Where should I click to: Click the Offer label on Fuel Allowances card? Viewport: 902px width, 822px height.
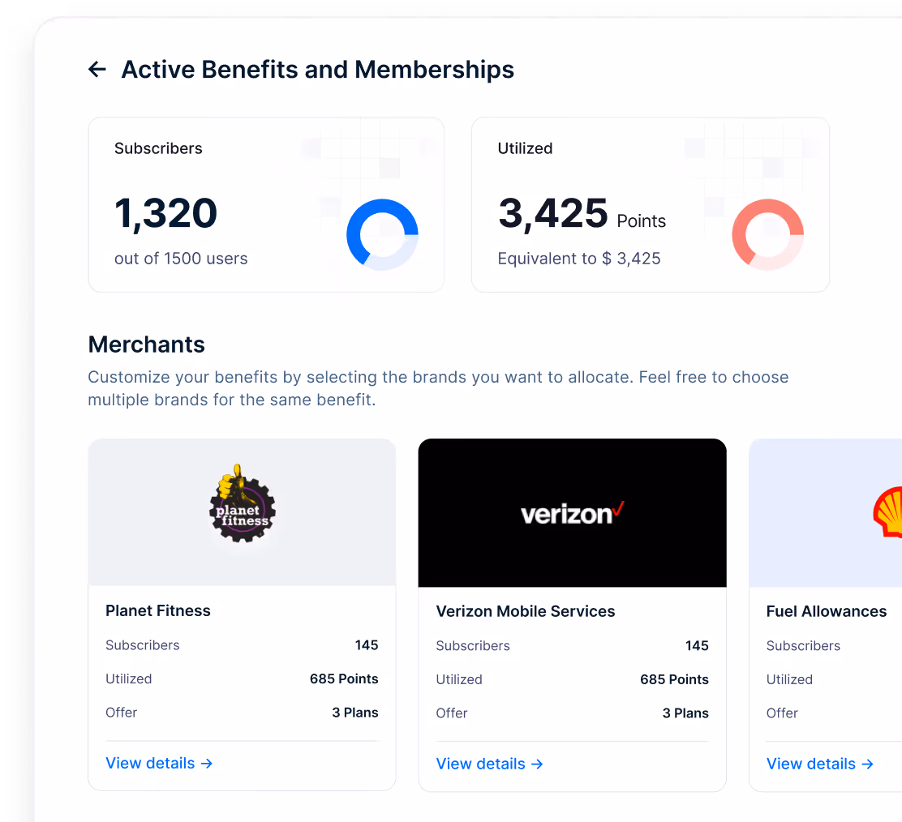tap(782, 713)
